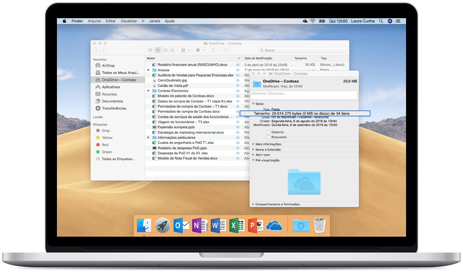The image size is (463, 273).
Task: Collapse the Geral section
Action: [x=253, y=104]
